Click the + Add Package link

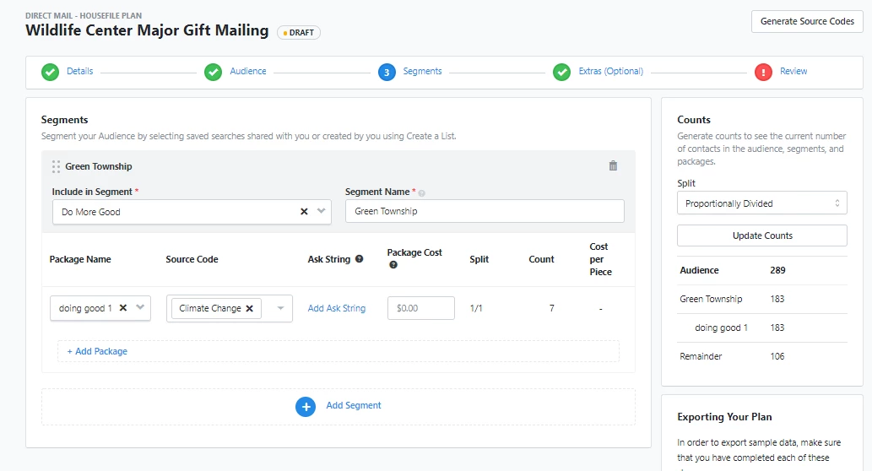(x=97, y=351)
